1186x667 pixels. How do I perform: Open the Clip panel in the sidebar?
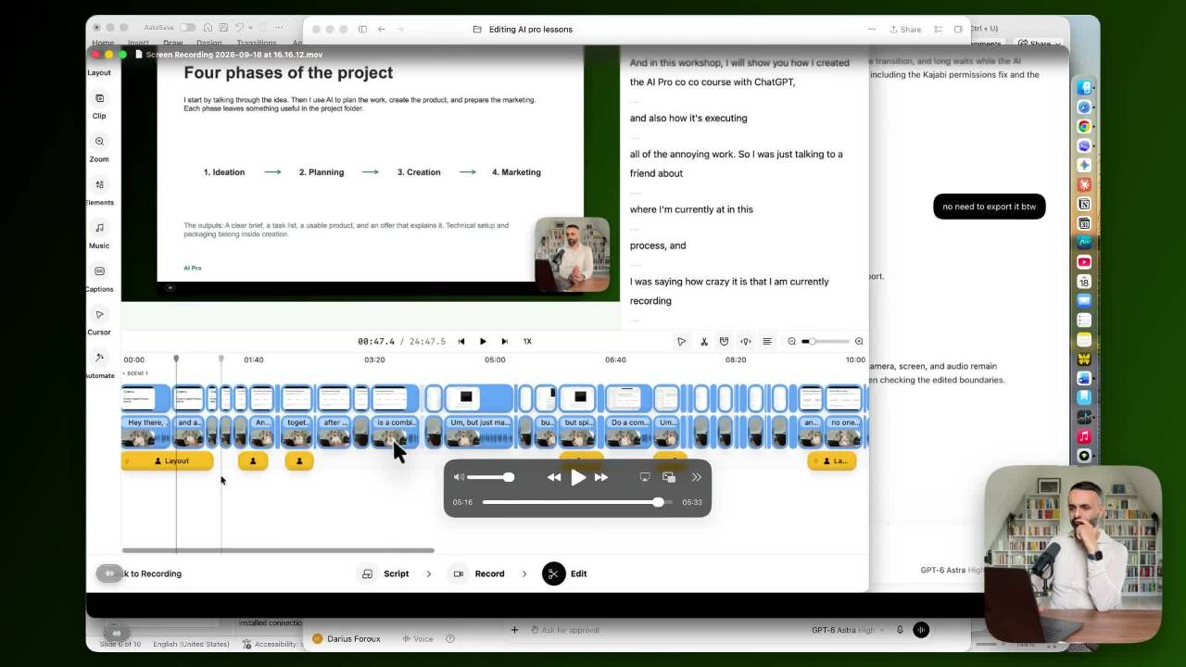[99, 105]
